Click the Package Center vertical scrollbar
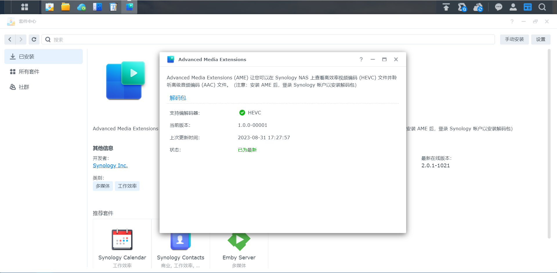 pos(549,144)
